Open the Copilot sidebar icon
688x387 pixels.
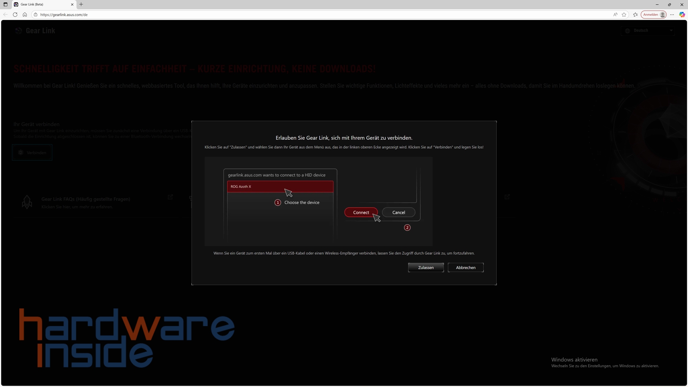click(x=682, y=15)
